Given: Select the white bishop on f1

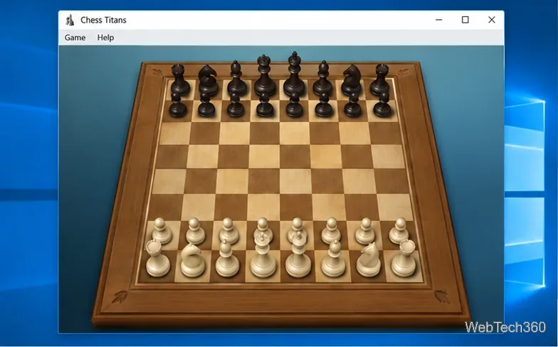Looking at the screenshot, I should pos(333,259).
